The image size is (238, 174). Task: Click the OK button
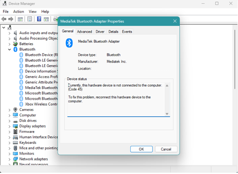(x=141, y=149)
